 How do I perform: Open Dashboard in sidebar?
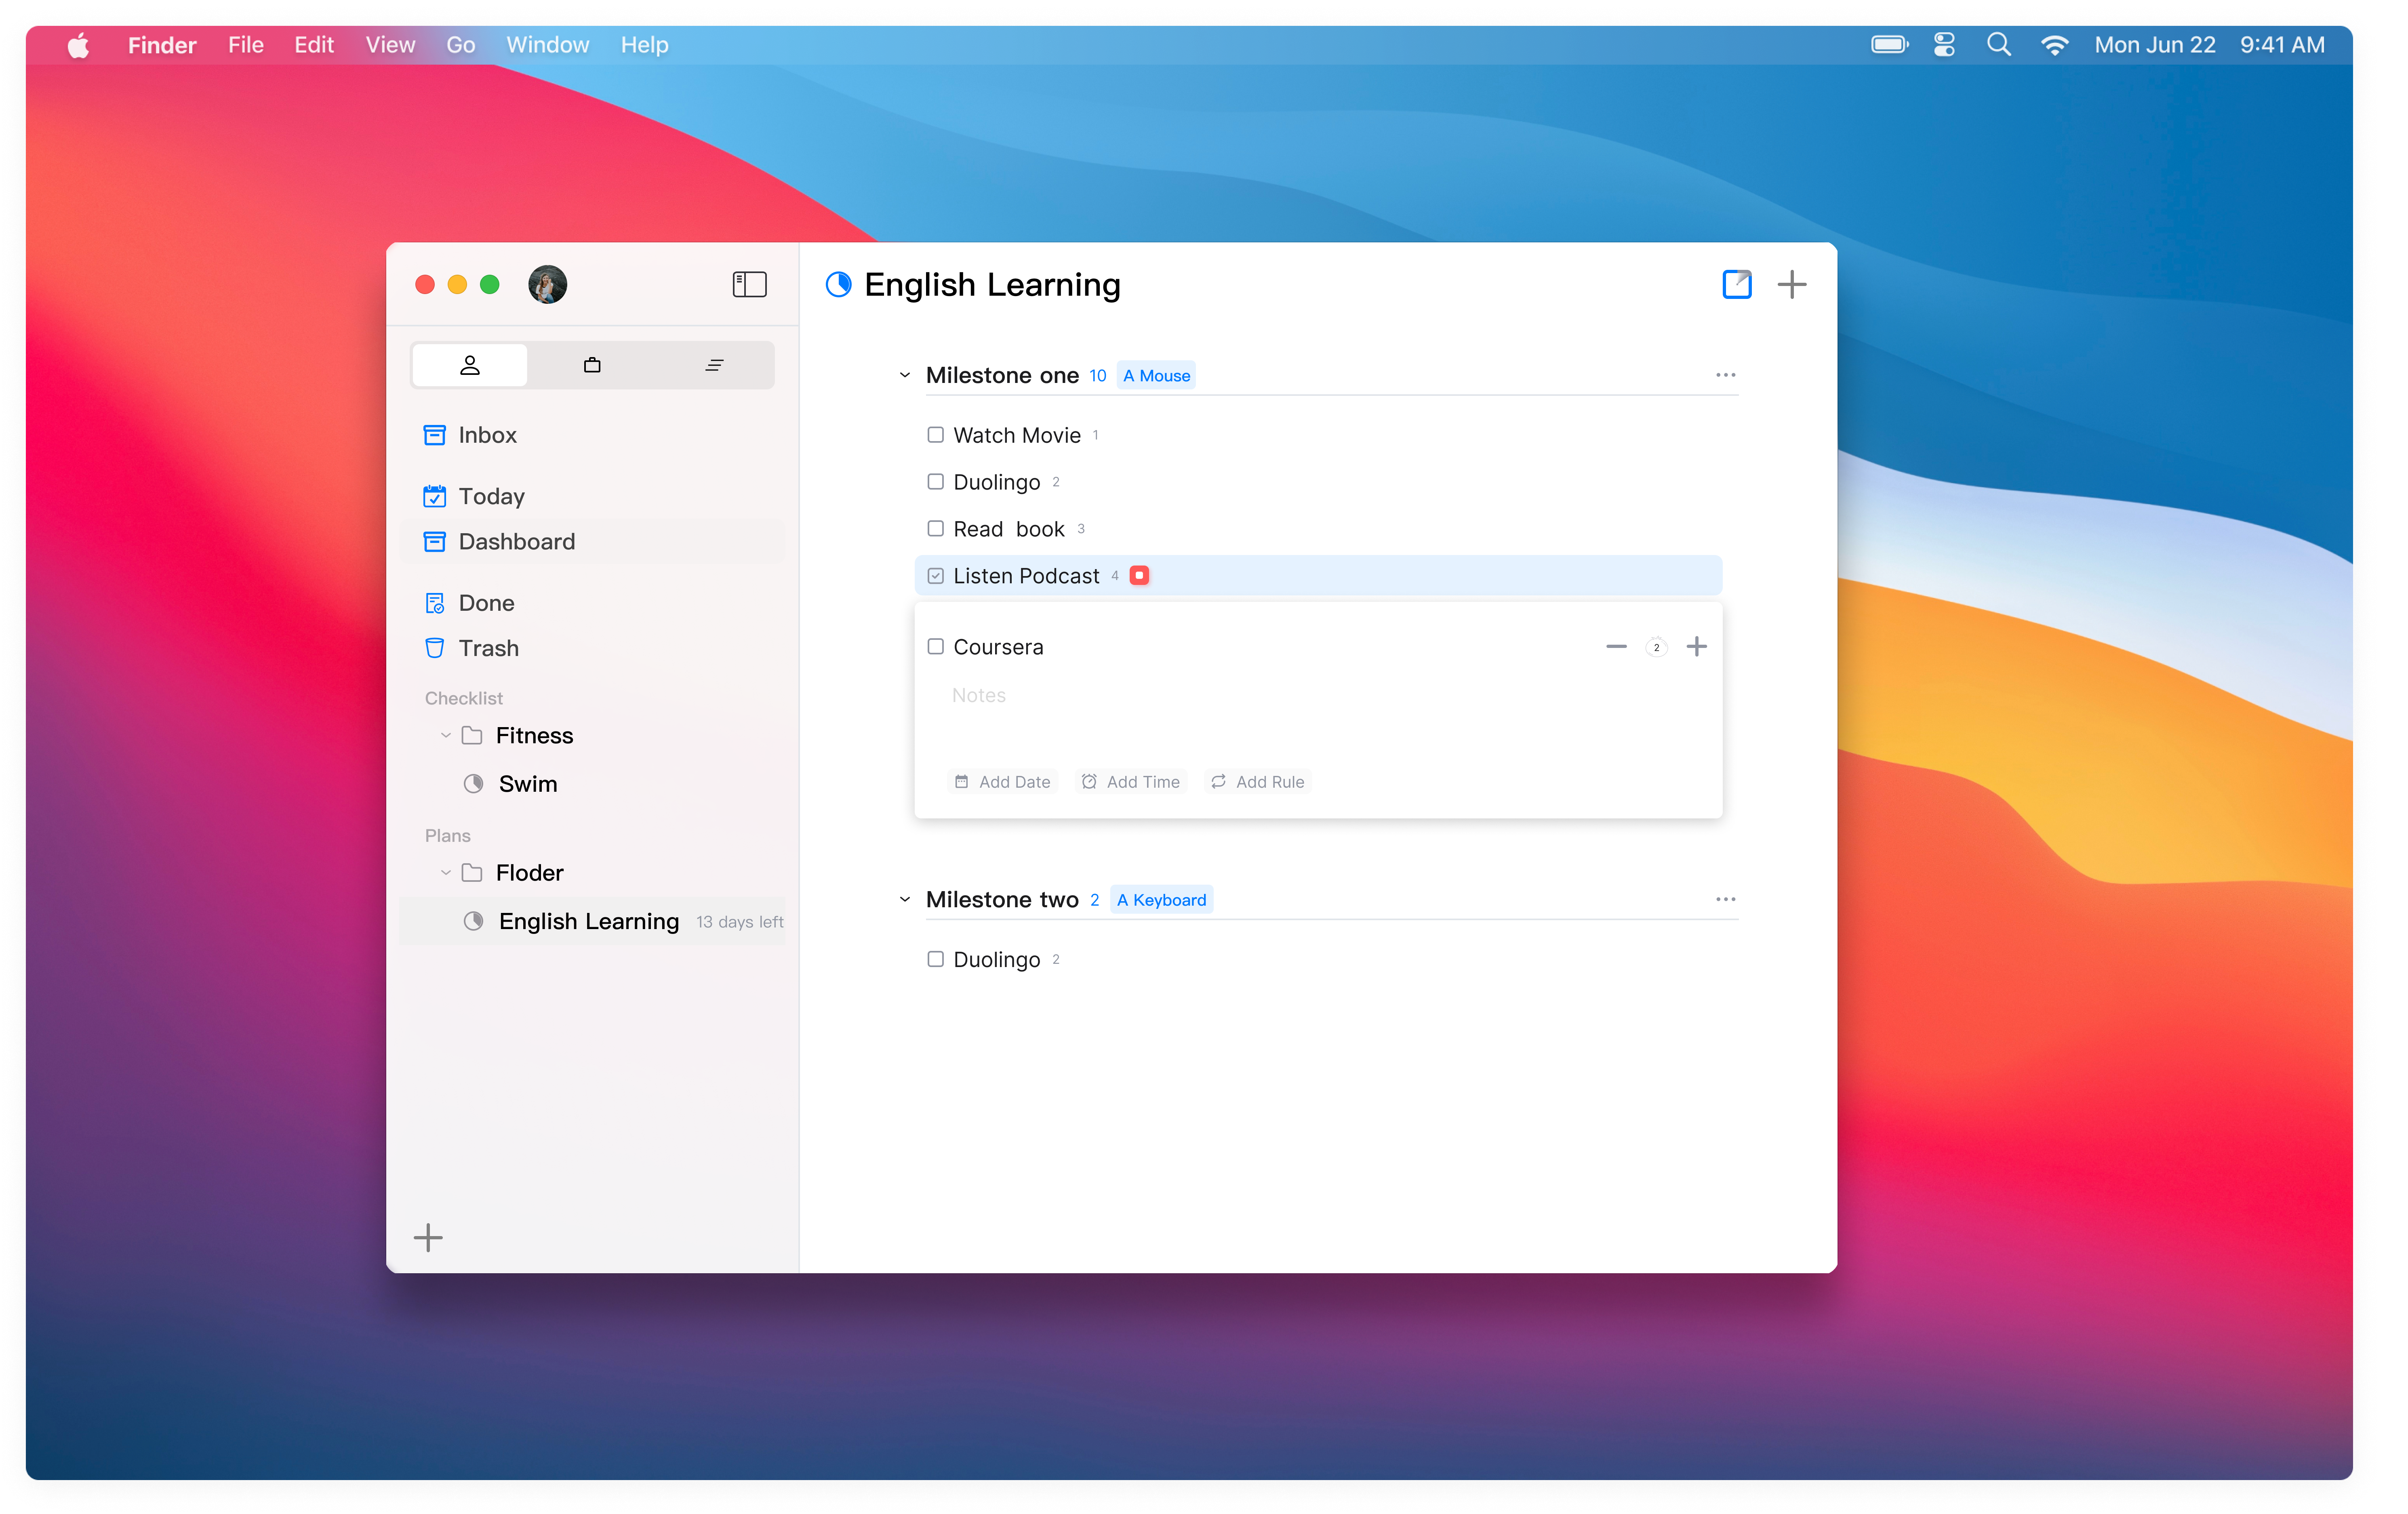click(x=592, y=542)
